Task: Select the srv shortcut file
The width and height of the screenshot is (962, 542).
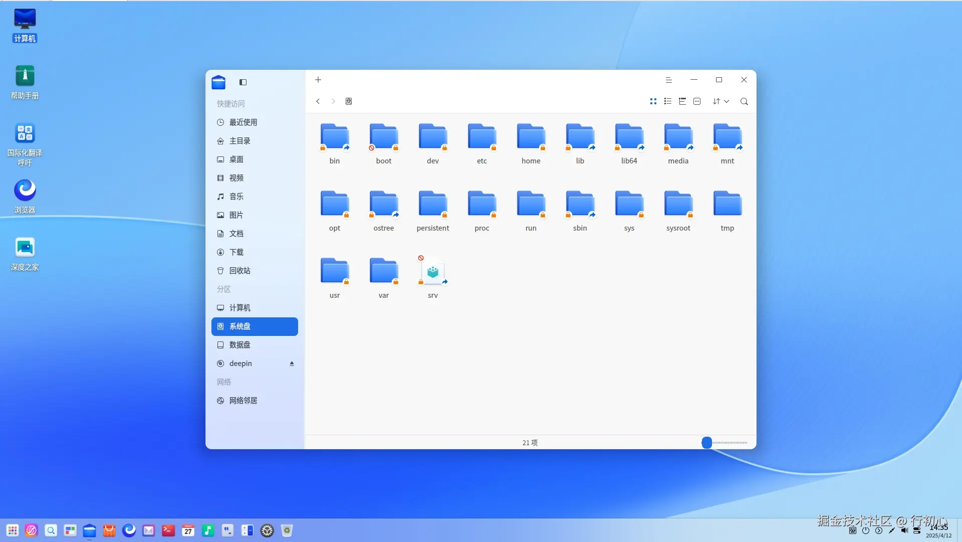Action: coord(433,273)
